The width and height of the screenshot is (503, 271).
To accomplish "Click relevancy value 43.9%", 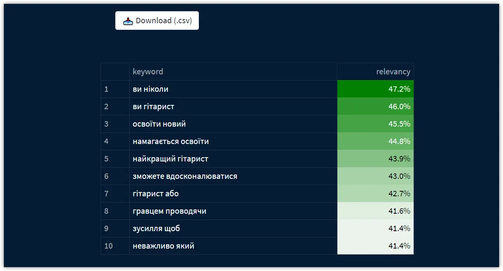I will tap(375, 159).
